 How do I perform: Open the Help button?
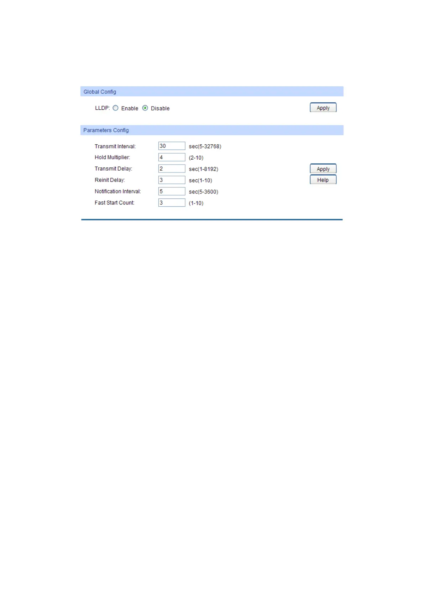pos(323,180)
